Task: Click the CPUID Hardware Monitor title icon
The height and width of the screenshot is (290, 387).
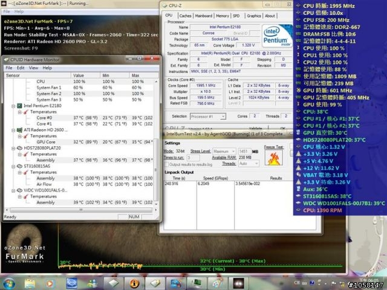Action: [x=6, y=60]
